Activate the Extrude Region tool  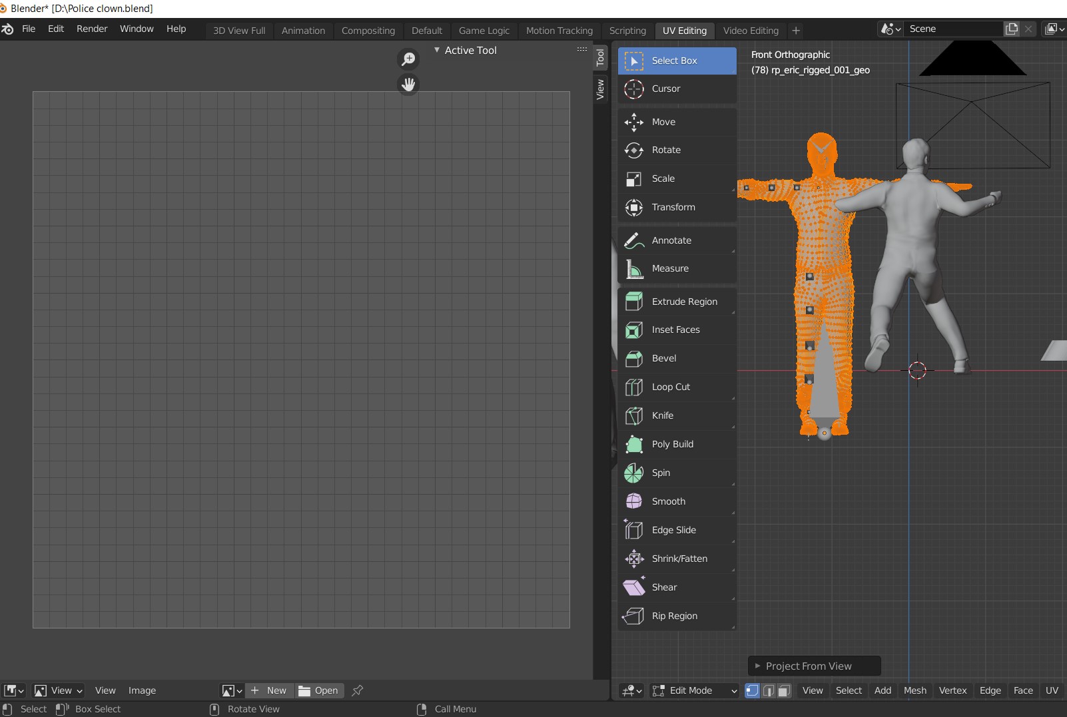click(x=677, y=302)
